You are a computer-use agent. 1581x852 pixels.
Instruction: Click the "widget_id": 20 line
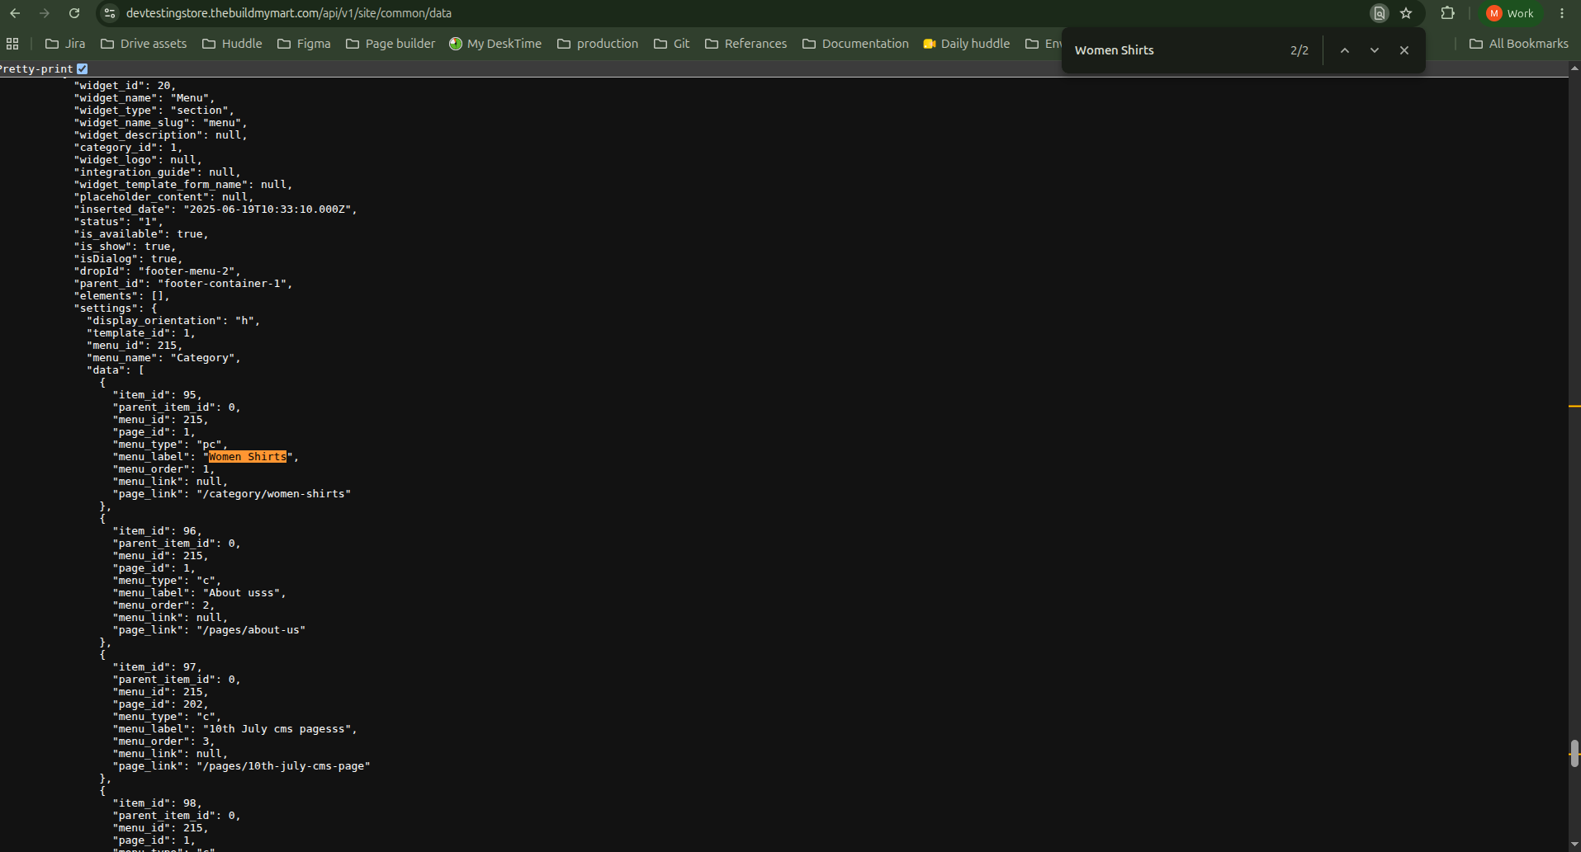point(125,86)
